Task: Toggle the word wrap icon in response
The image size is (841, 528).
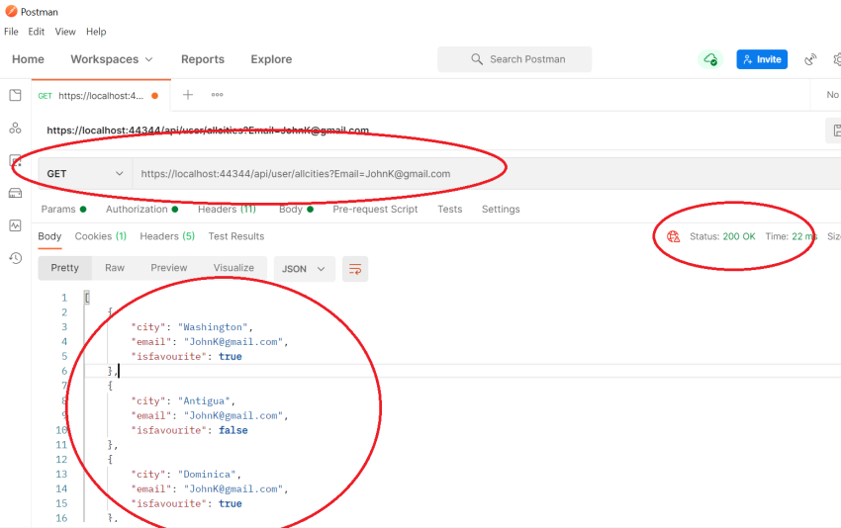Action: [355, 269]
